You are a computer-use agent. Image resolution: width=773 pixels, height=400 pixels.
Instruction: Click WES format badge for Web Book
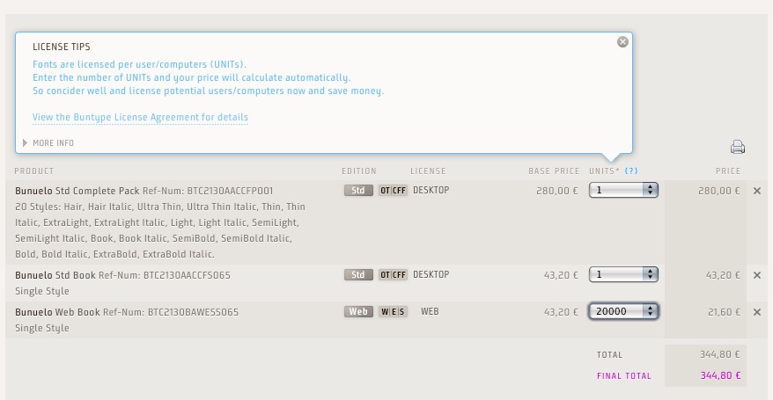point(393,312)
